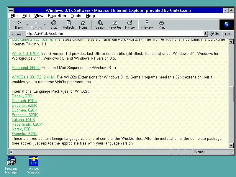The height and width of the screenshot is (177, 236).
Task: Click the title bar maximize arrow button
Action: click(231, 10)
